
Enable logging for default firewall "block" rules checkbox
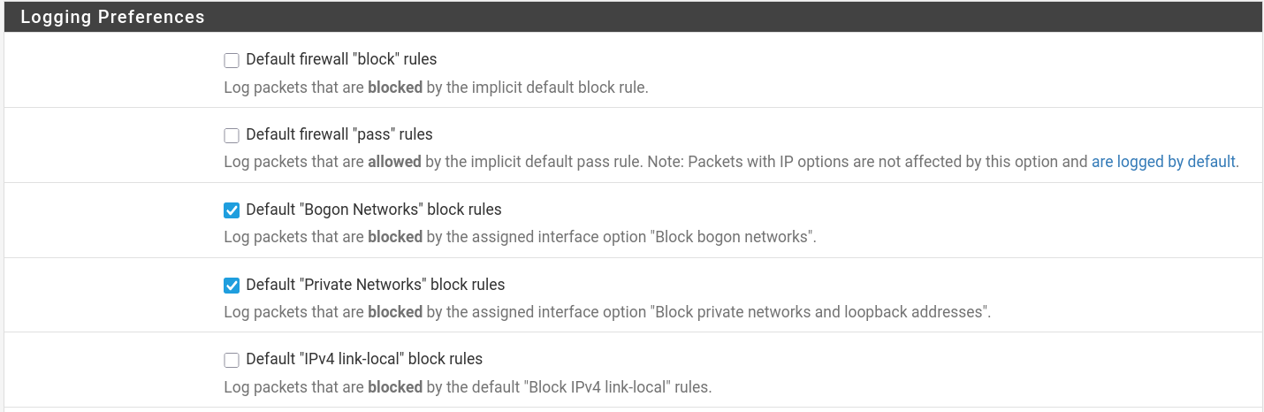pyautogui.click(x=232, y=60)
